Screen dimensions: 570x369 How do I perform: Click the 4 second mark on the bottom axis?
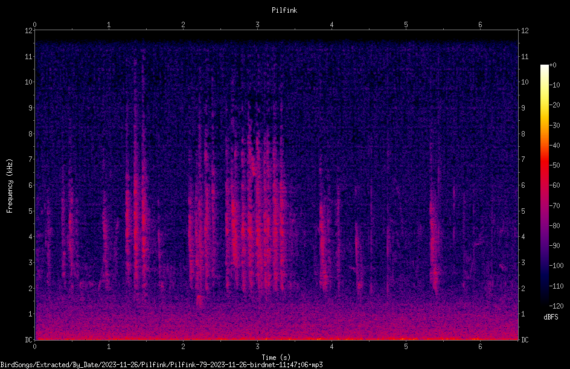coord(331,347)
